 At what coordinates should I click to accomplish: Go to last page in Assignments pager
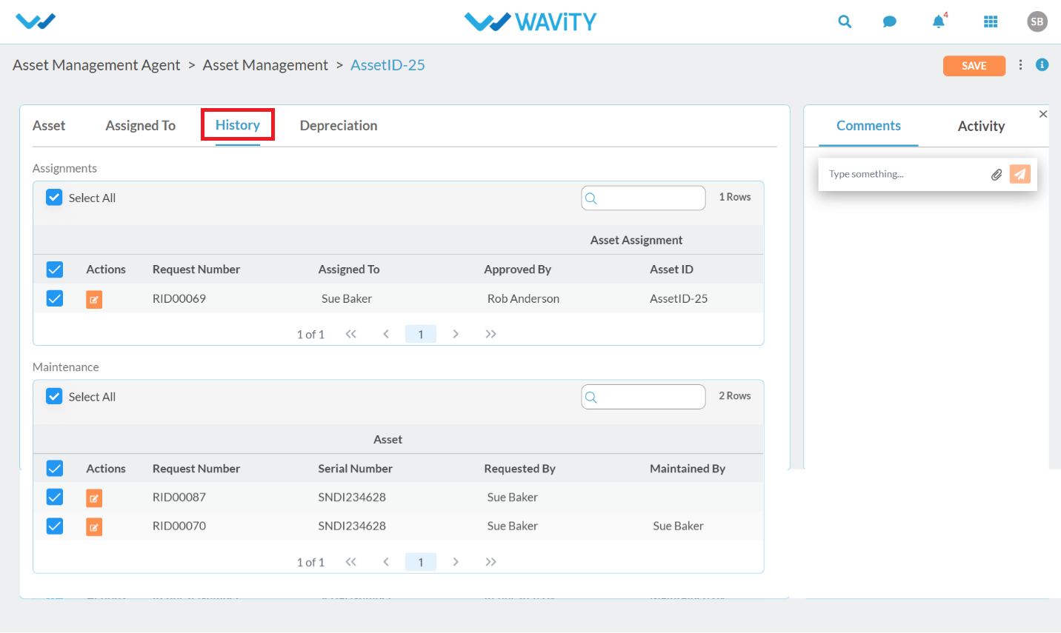490,334
